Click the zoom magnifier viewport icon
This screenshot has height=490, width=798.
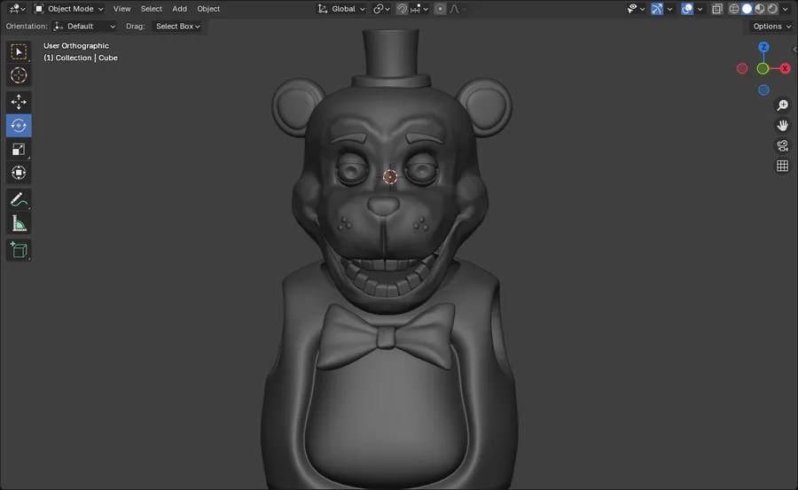[782, 105]
